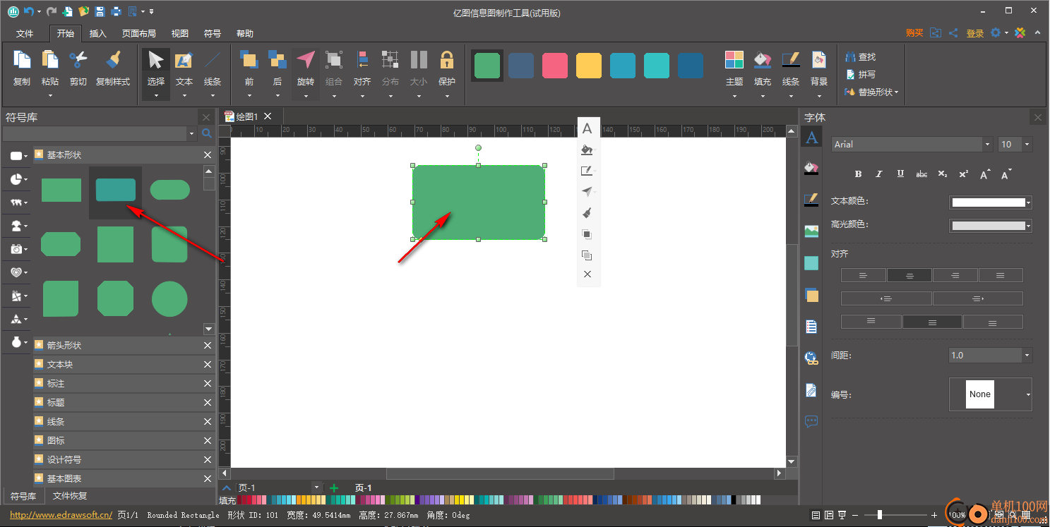Click the floating toolbar text A icon
The width and height of the screenshot is (1050, 527).
point(587,128)
